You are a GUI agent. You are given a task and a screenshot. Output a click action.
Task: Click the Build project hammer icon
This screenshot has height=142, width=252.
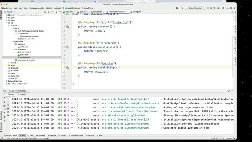tap(182, 8)
